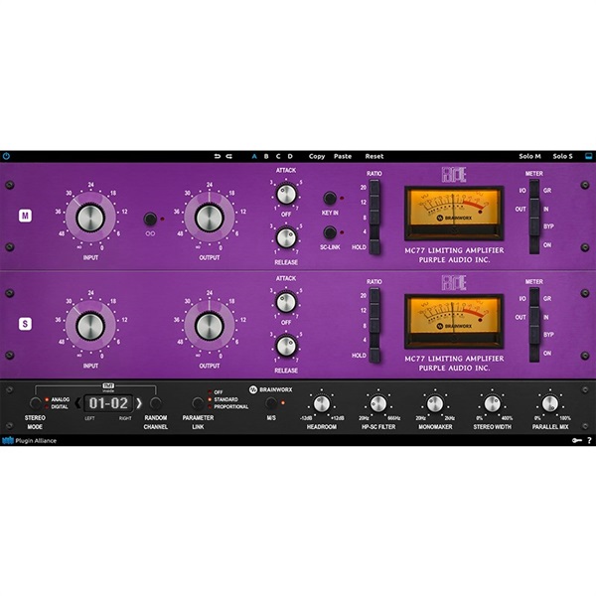Select the M channel badge
Viewport: 596px width, 596px height.
click(25, 216)
